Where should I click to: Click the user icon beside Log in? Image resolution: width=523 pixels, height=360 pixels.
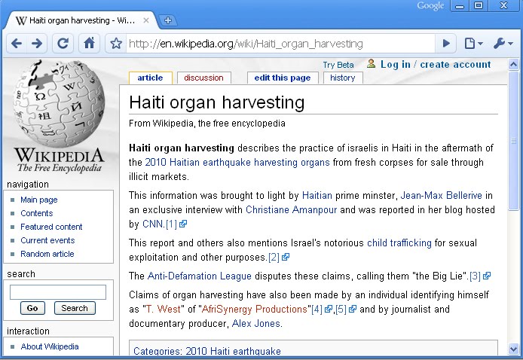pyautogui.click(x=371, y=64)
